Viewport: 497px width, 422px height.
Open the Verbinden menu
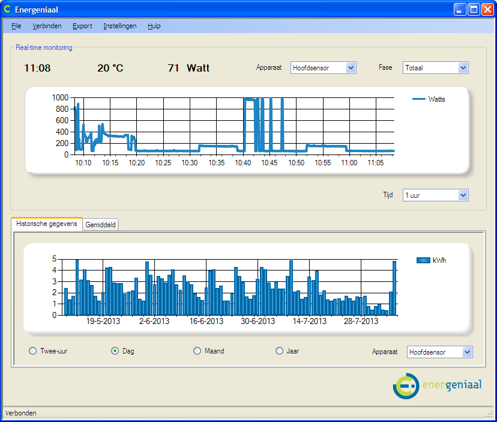pyautogui.click(x=47, y=26)
